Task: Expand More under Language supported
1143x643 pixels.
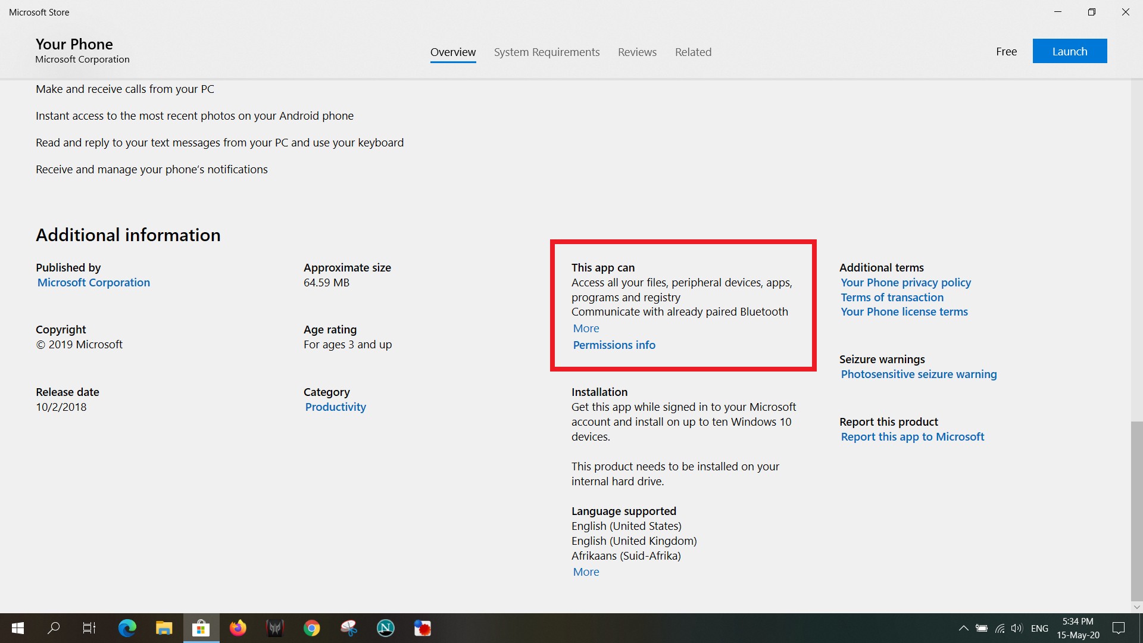Action: point(586,572)
